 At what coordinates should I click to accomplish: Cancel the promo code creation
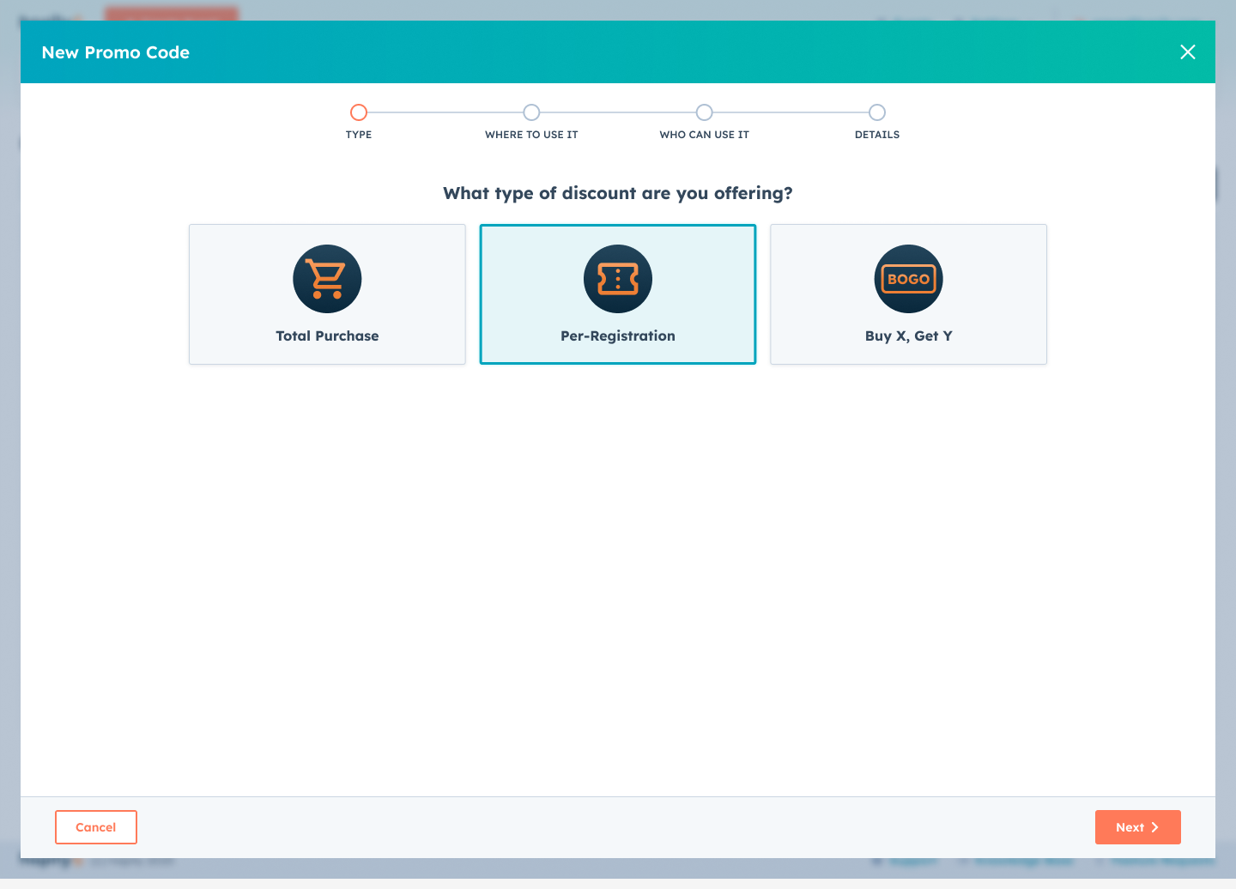point(96,827)
